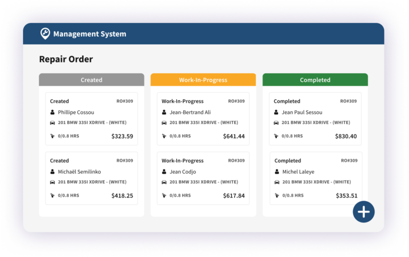Click the $830.40 total on completed card

tap(346, 136)
